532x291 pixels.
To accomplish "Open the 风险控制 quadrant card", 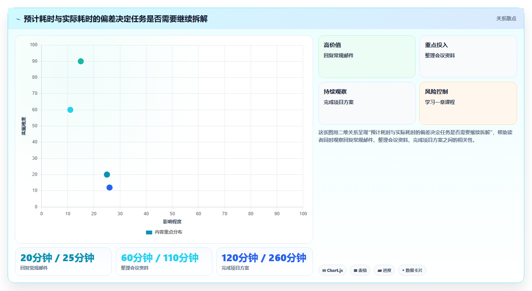I will (x=468, y=103).
